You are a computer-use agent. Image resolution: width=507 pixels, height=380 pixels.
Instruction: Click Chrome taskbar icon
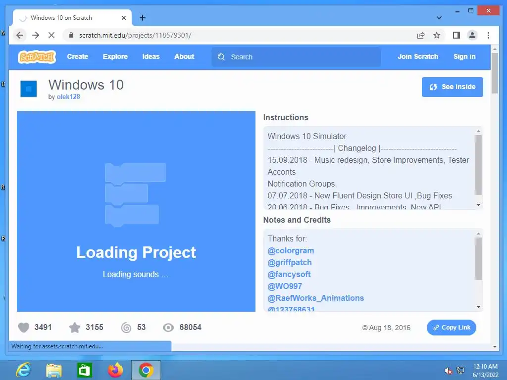[146, 370]
